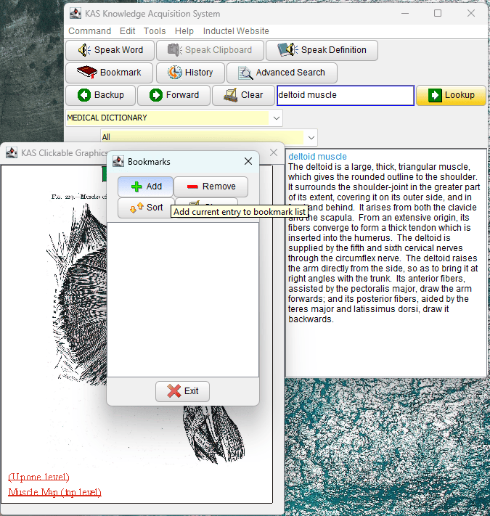Navigate Forward with the green arrow button
The height and width of the screenshot is (516, 490).
pos(173,95)
